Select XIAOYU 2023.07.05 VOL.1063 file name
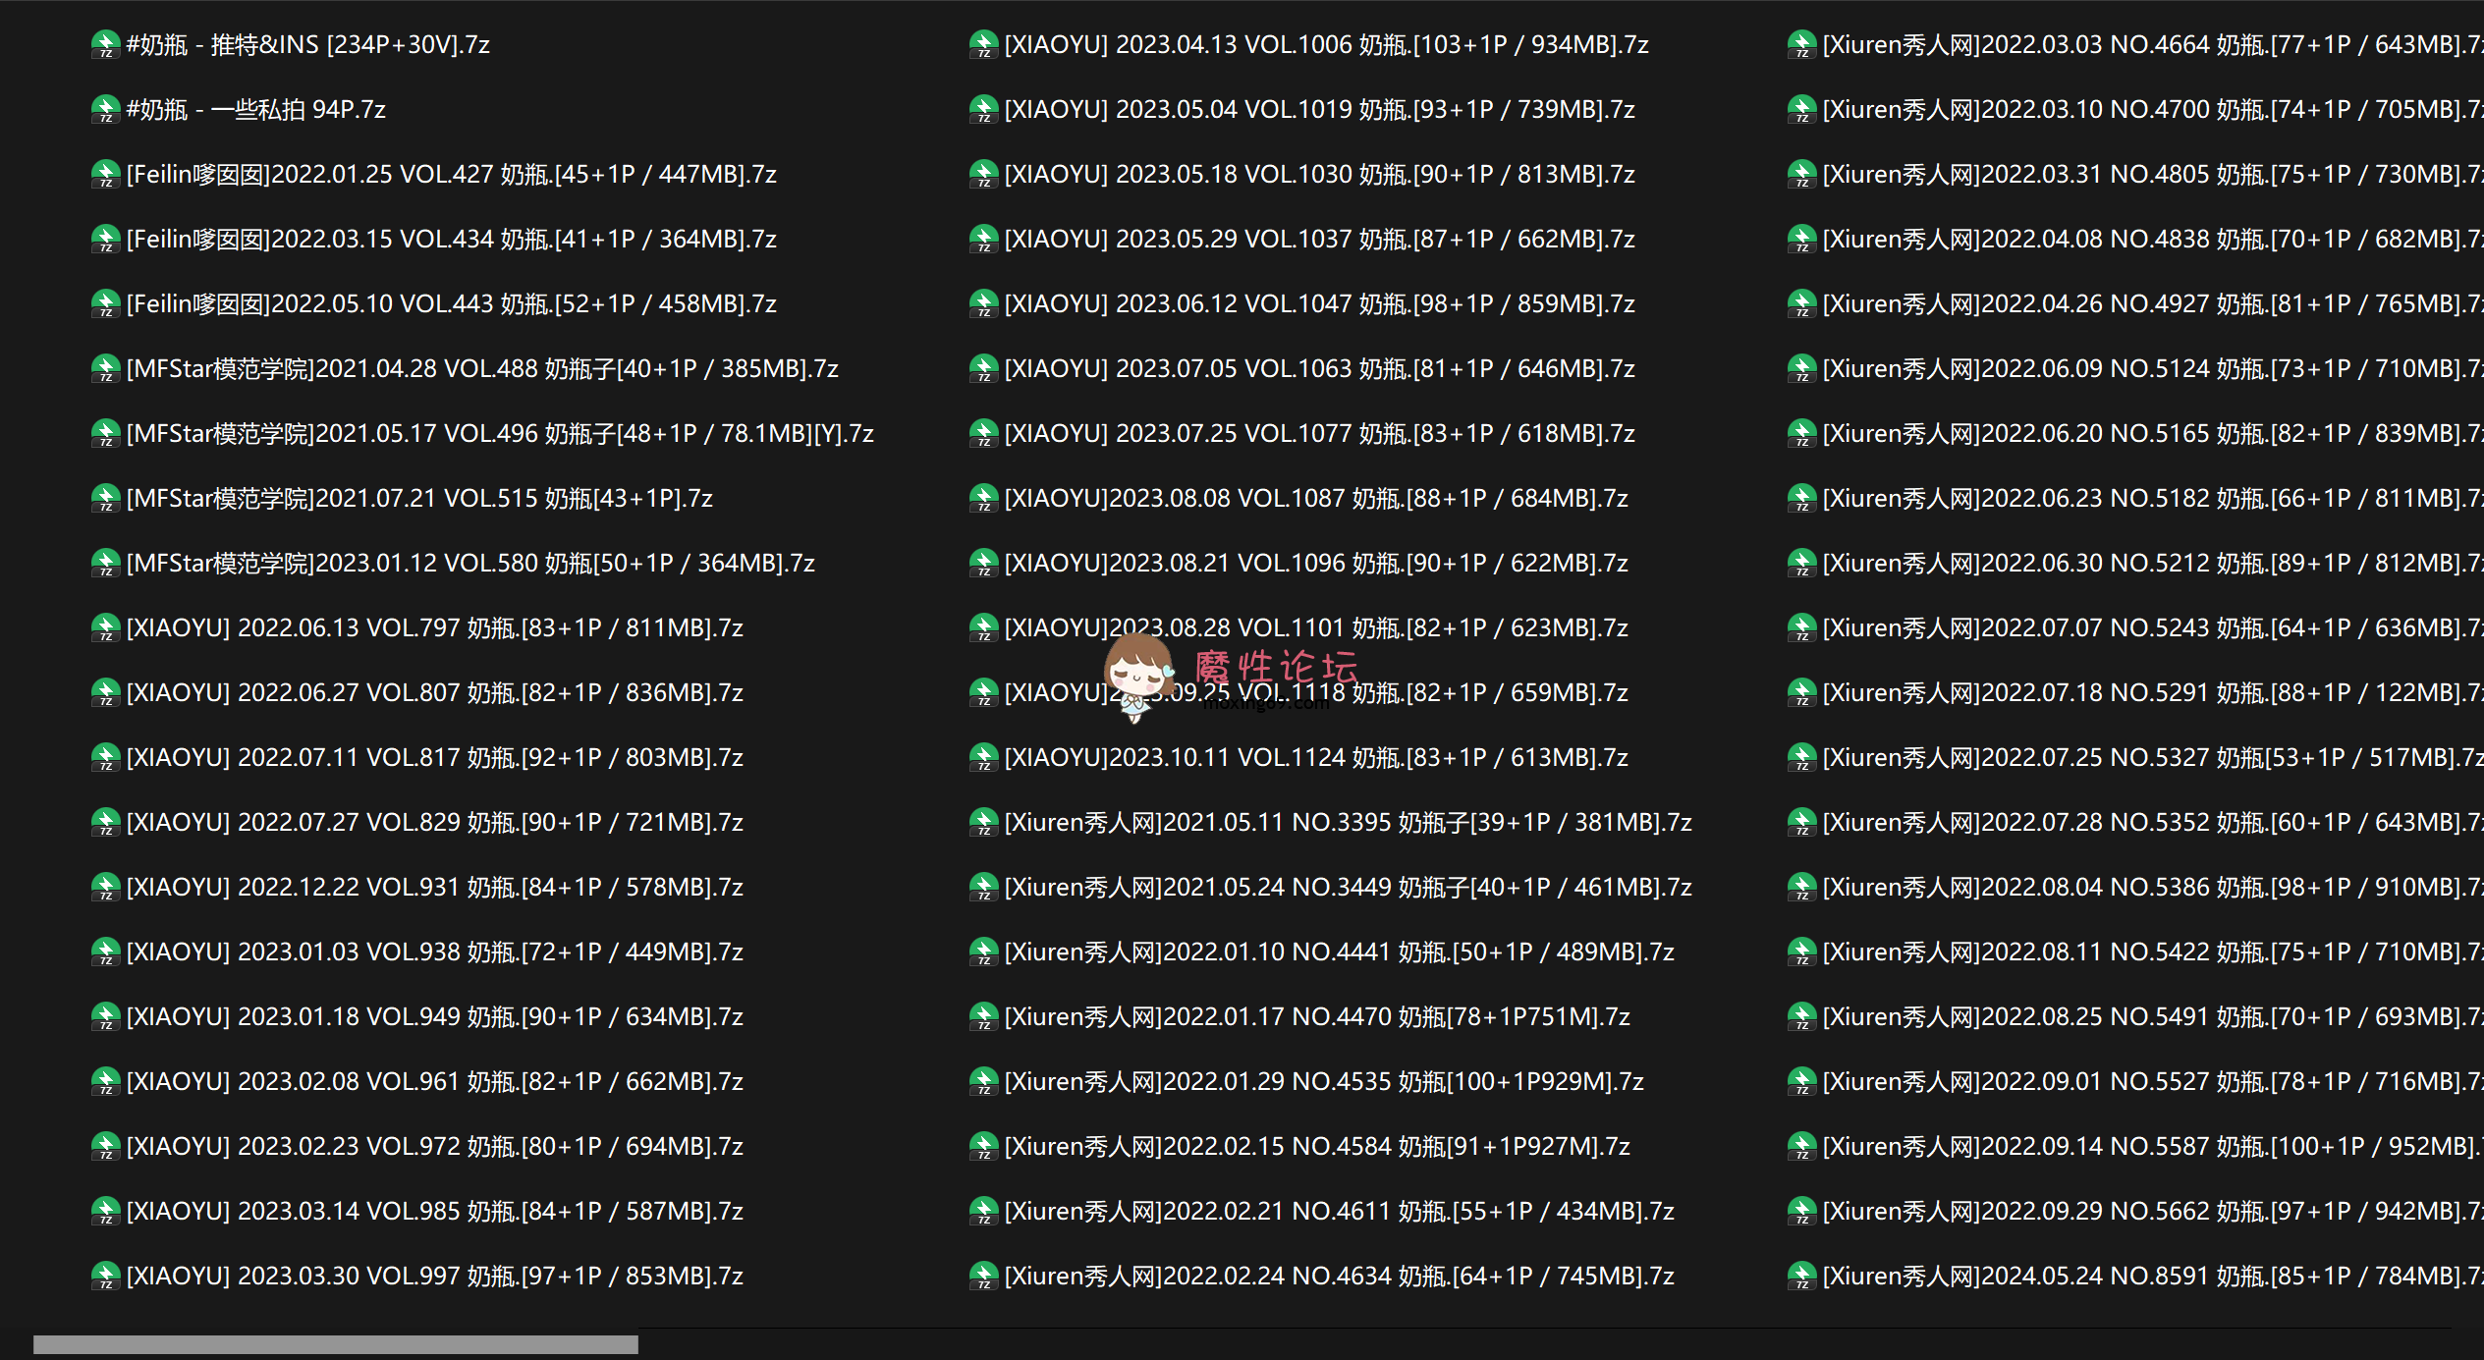This screenshot has width=2484, height=1360. 1320,369
